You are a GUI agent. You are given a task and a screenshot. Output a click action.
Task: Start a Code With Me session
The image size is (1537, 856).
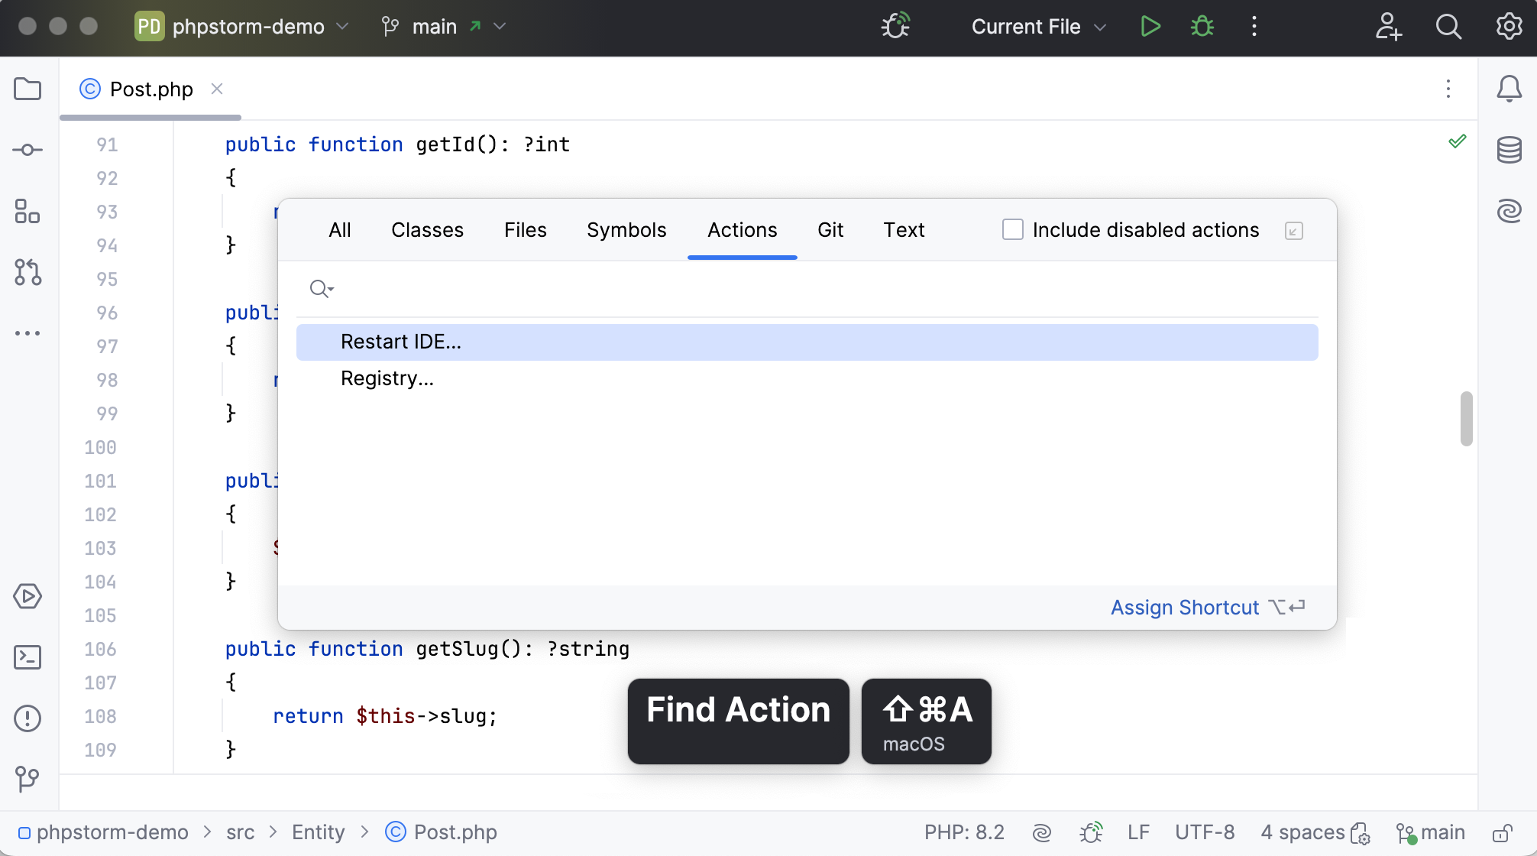click(x=1388, y=26)
